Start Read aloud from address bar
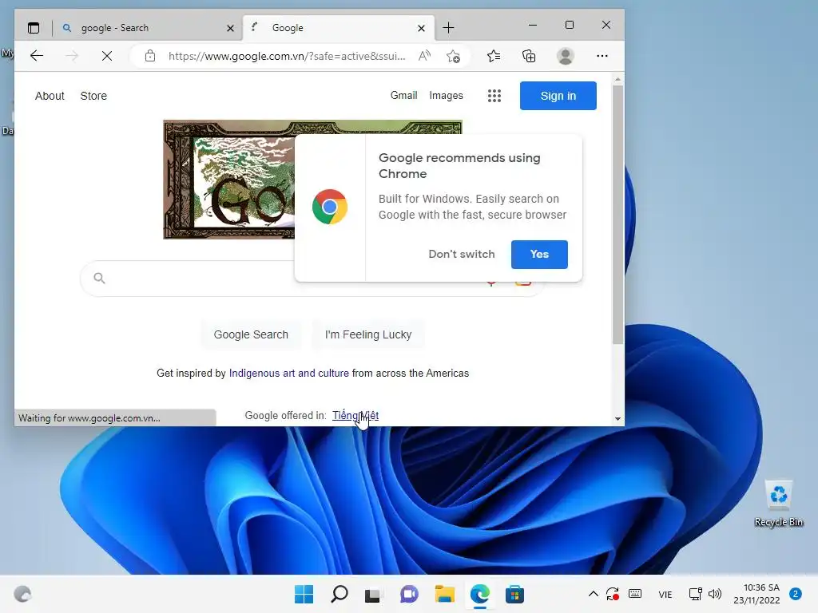 point(425,56)
